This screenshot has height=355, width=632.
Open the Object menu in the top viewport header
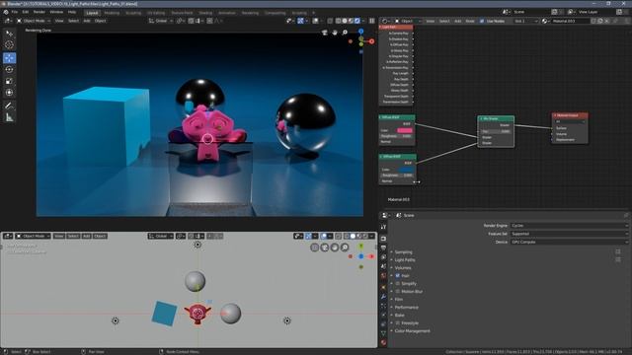point(100,21)
